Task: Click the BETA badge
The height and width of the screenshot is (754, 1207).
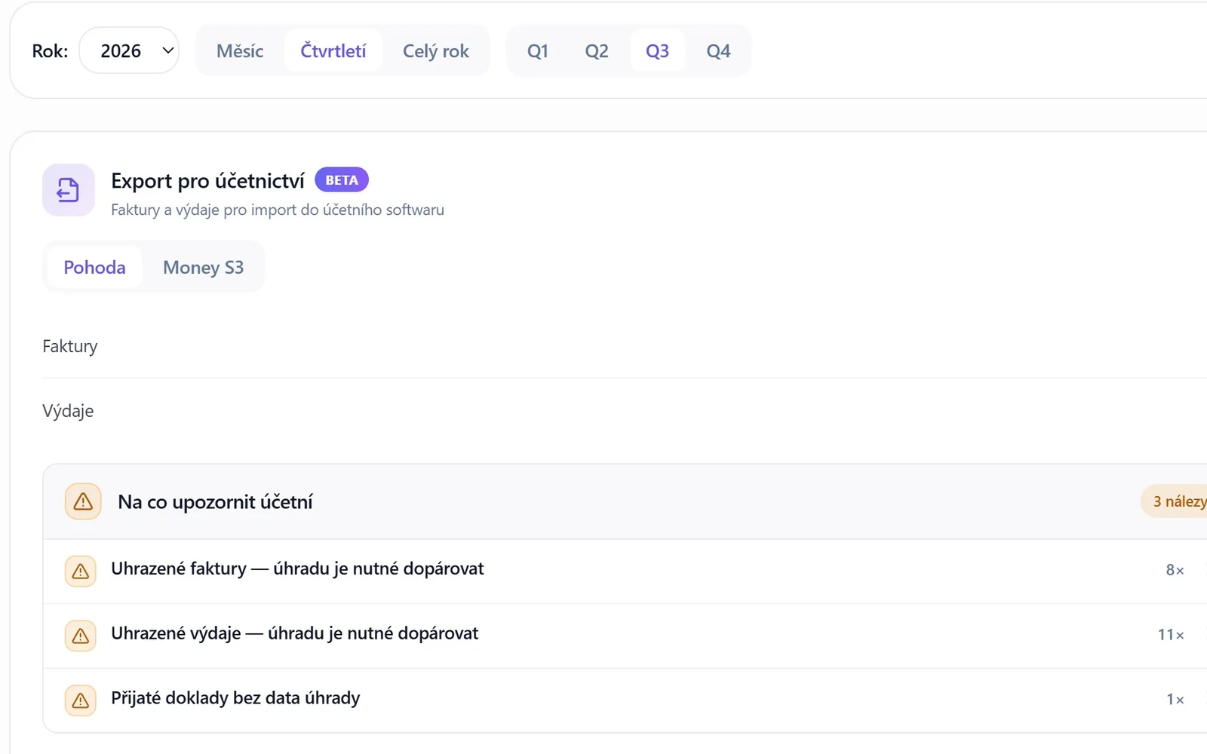Action: point(342,180)
